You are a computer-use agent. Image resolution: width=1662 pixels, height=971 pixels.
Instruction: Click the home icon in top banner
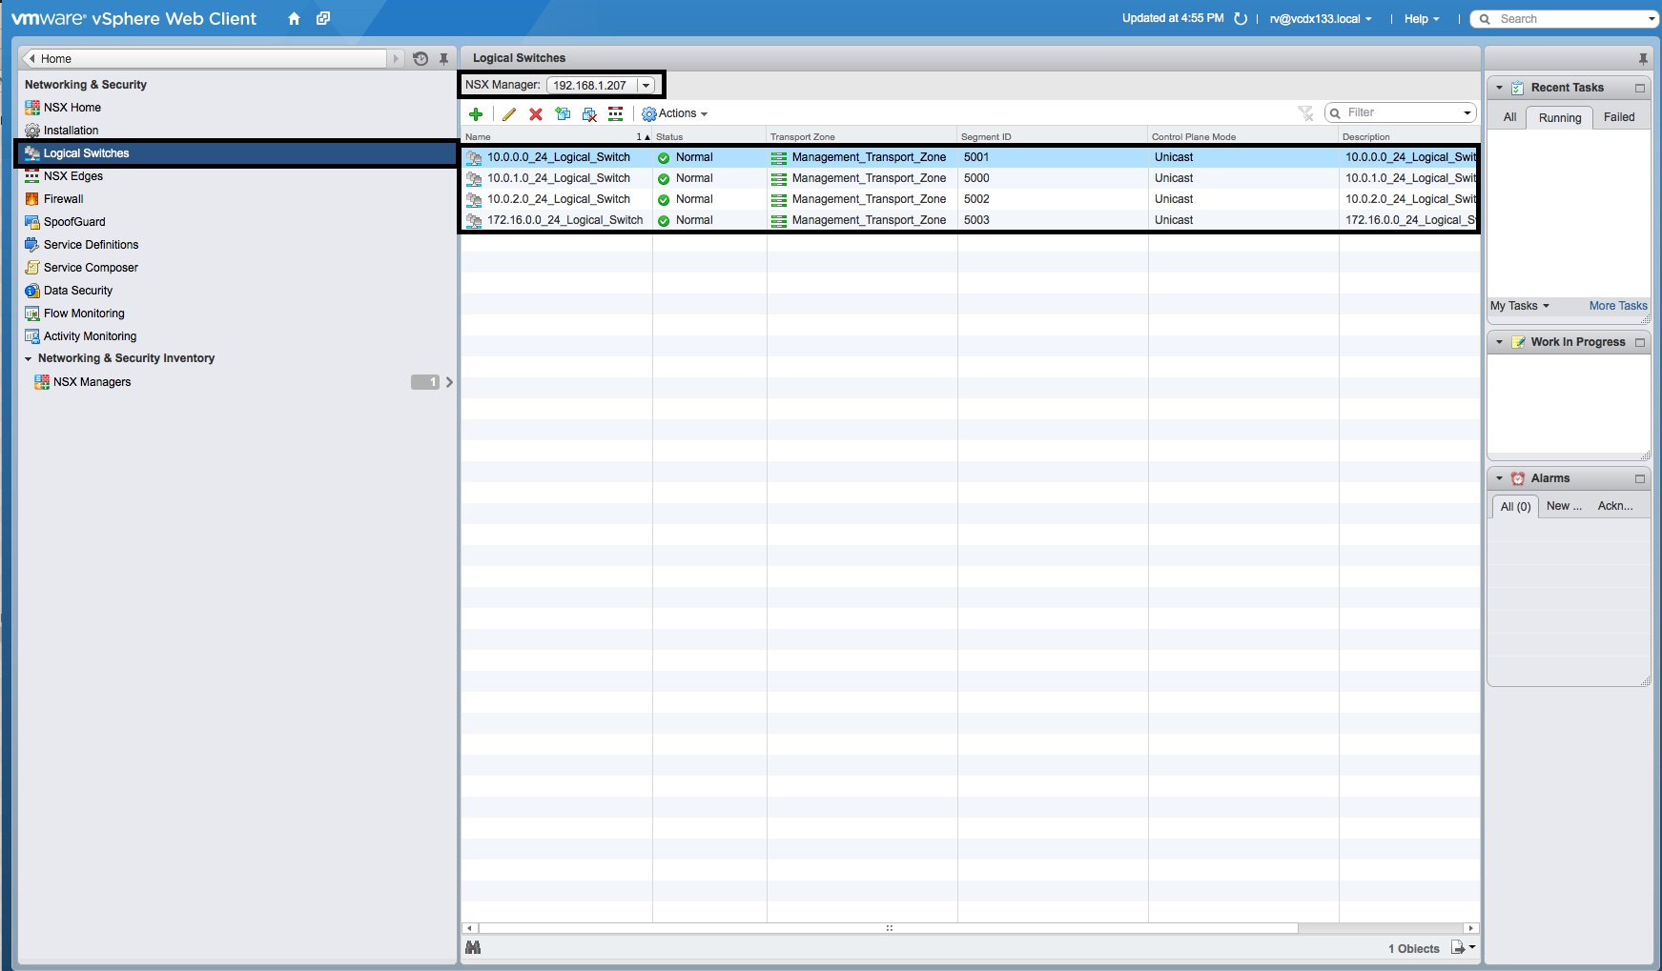point(294,19)
